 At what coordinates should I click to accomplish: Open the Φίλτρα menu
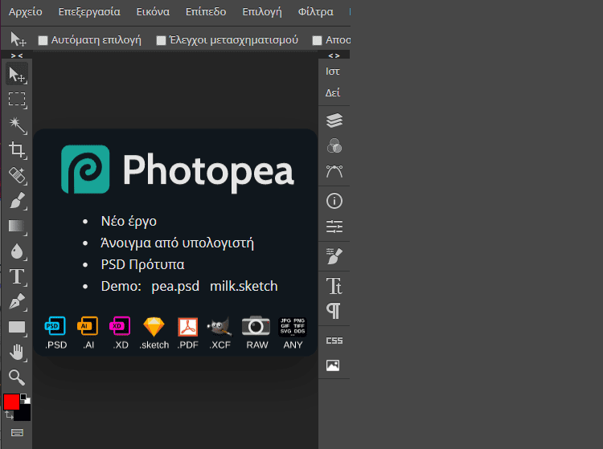pyautogui.click(x=315, y=12)
